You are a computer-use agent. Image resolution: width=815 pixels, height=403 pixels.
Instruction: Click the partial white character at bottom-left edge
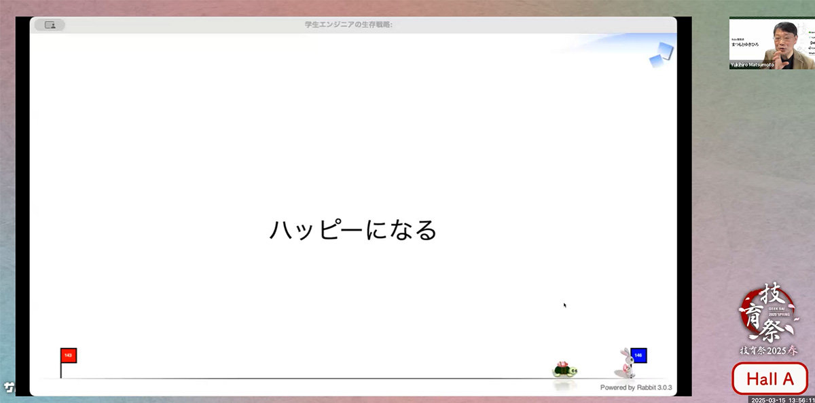[x=9, y=388]
